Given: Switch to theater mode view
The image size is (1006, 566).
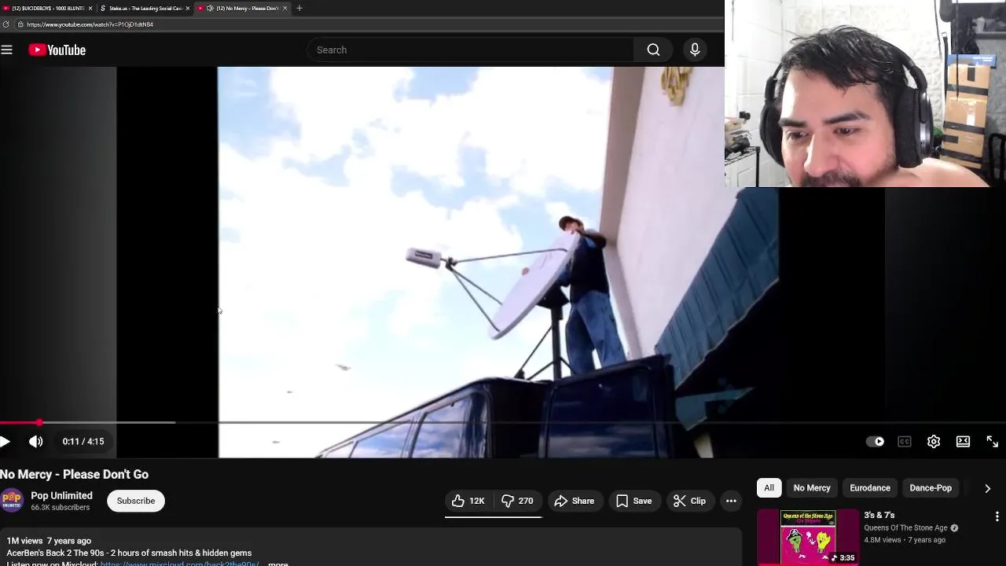Looking at the screenshot, I should (963, 442).
